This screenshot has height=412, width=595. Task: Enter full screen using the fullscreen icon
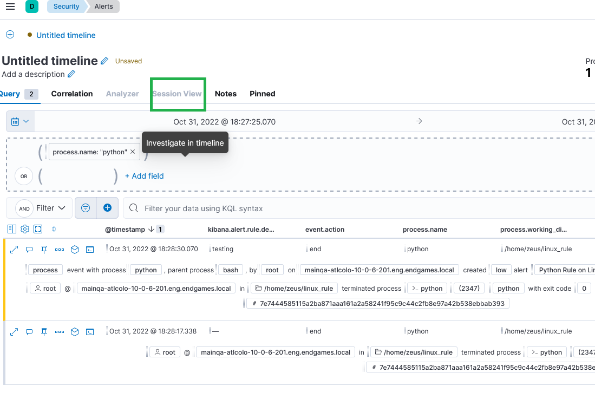tap(37, 229)
